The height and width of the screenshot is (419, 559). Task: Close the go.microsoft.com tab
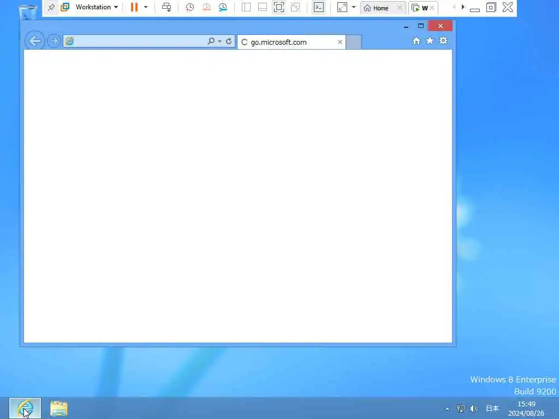coord(340,42)
